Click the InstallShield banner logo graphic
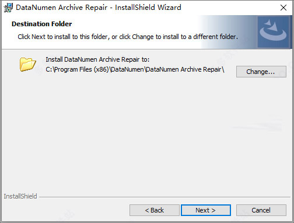This screenshot has width=294, height=223. (x=273, y=32)
